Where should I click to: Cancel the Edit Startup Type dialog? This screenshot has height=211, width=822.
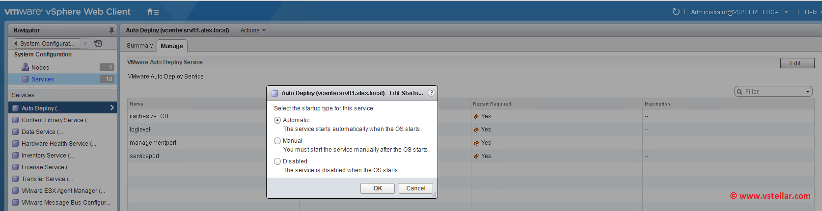pos(416,188)
